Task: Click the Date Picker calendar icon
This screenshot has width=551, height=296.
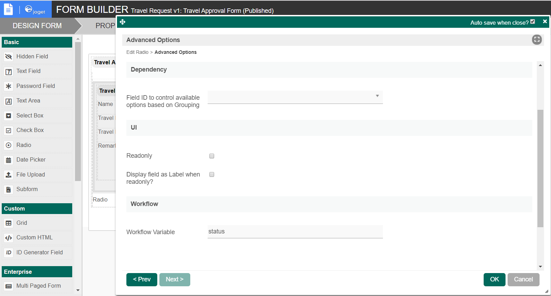Action: pos(9,160)
